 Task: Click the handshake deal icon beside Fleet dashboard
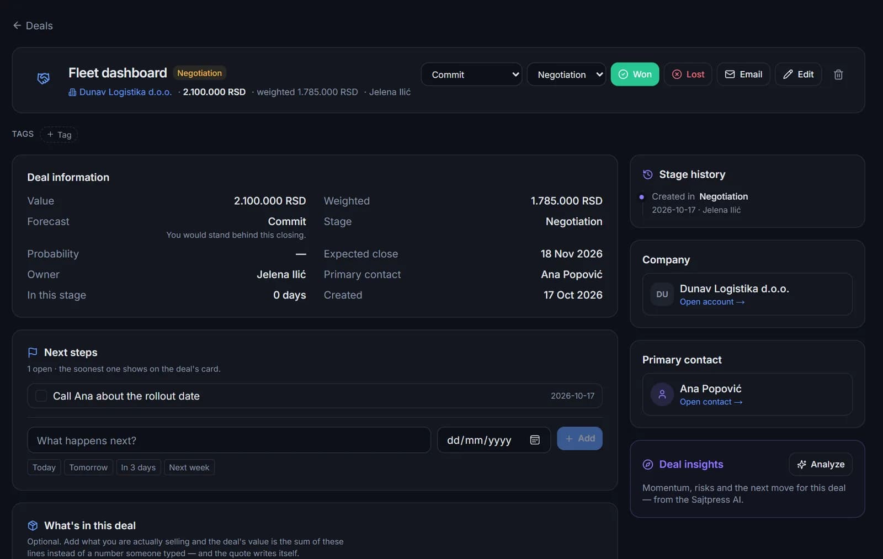tap(43, 78)
